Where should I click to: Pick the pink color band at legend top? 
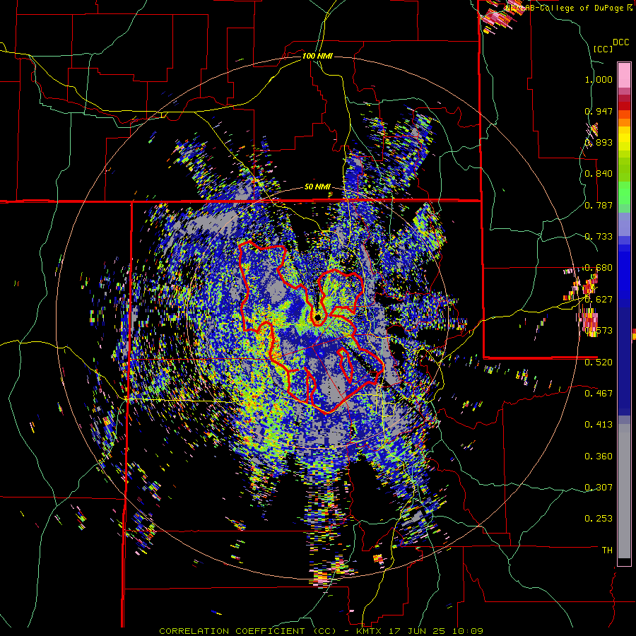click(624, 75)
